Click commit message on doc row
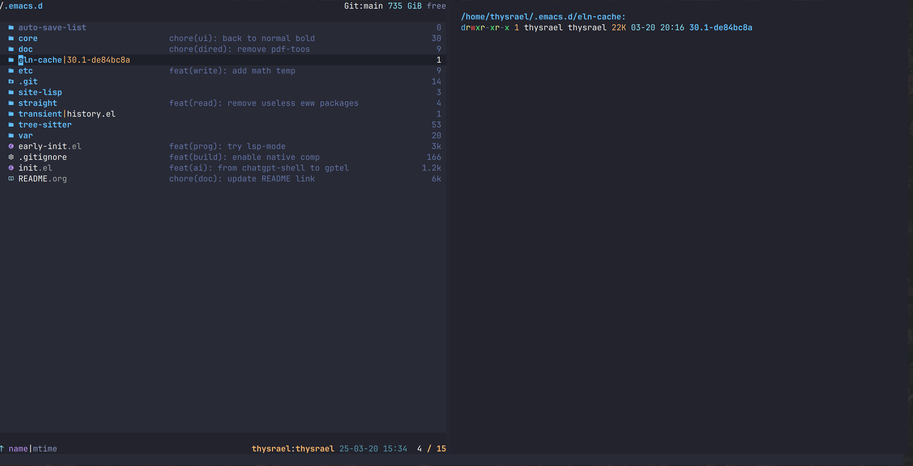913x466 pixels. pyautogui.click(x=239, y=49)
